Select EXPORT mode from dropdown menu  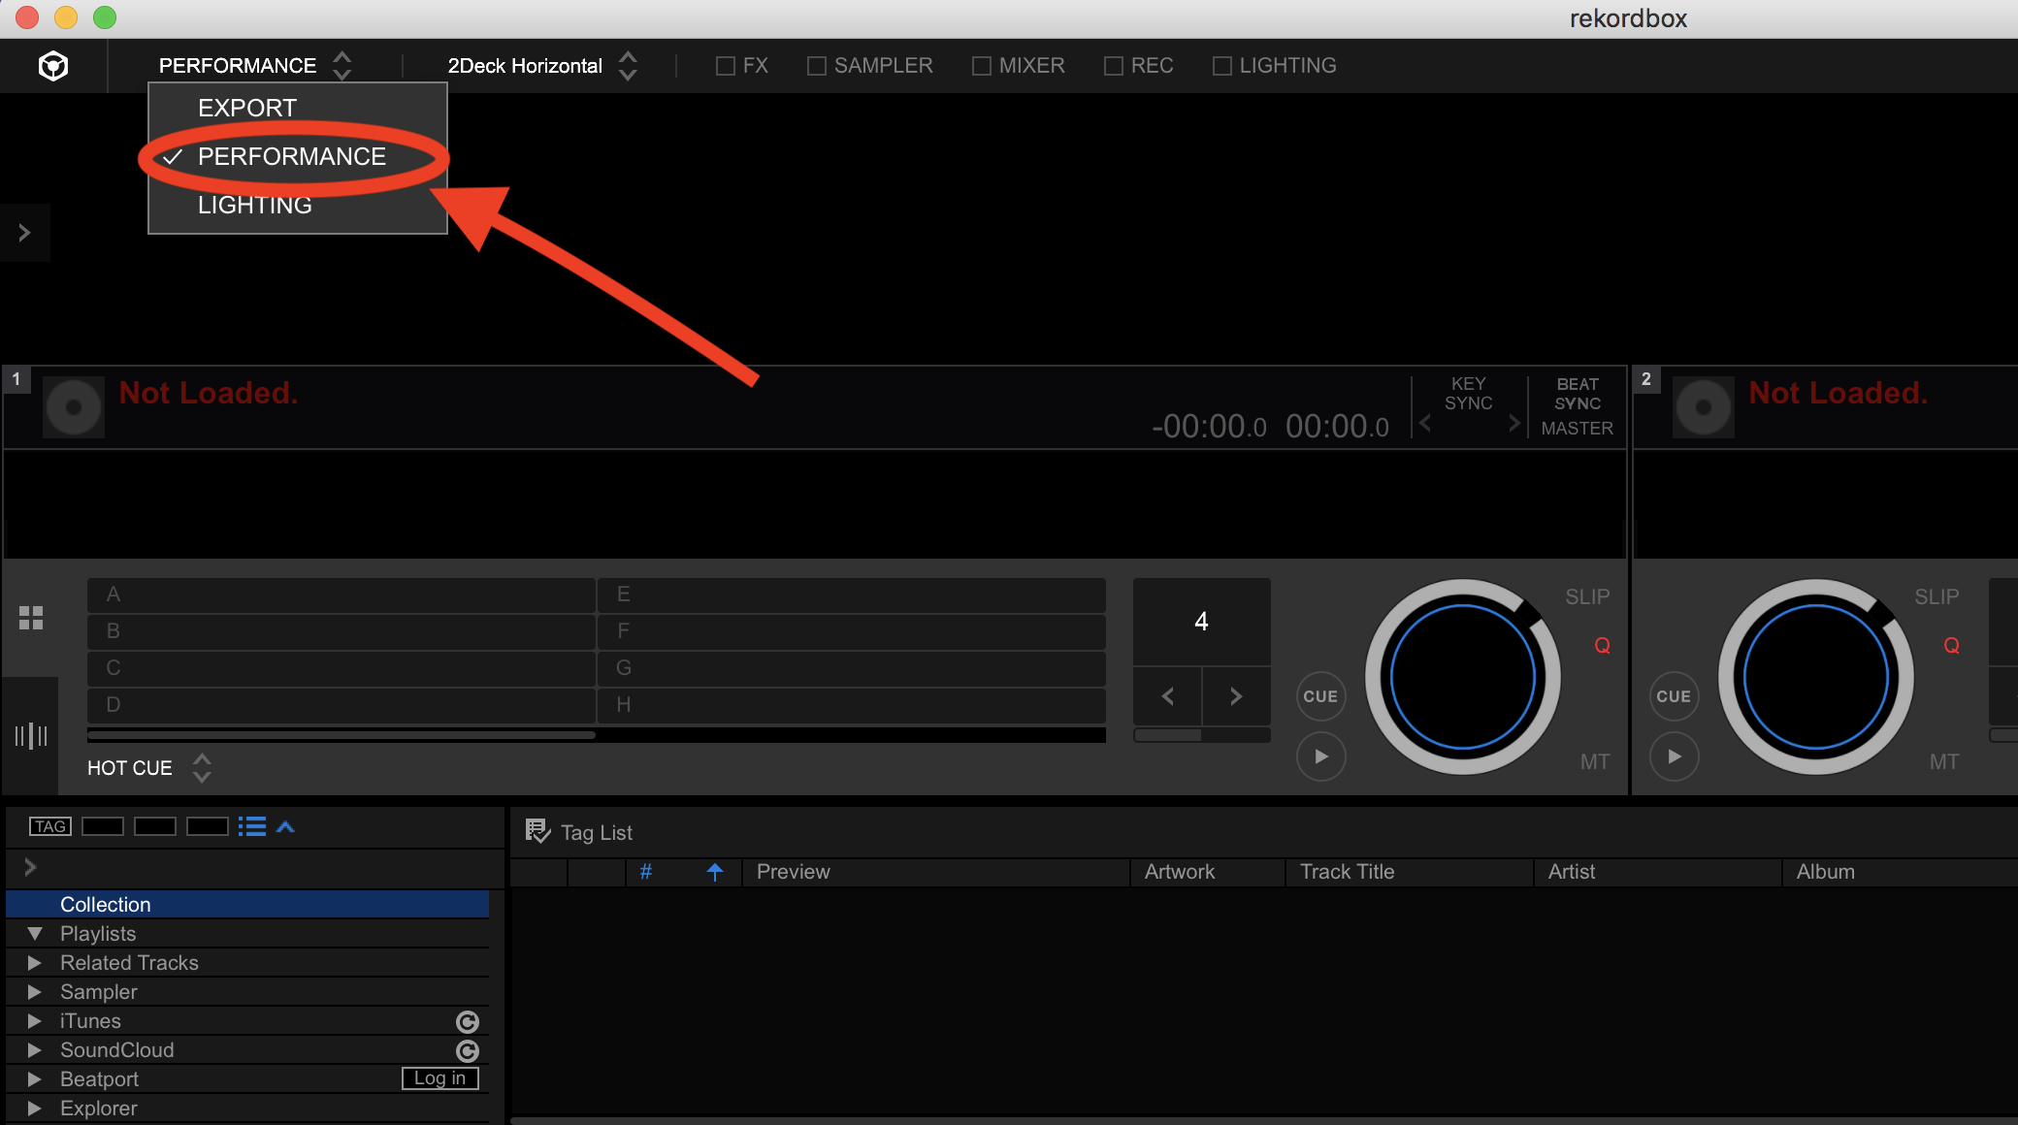click(246, 107)
